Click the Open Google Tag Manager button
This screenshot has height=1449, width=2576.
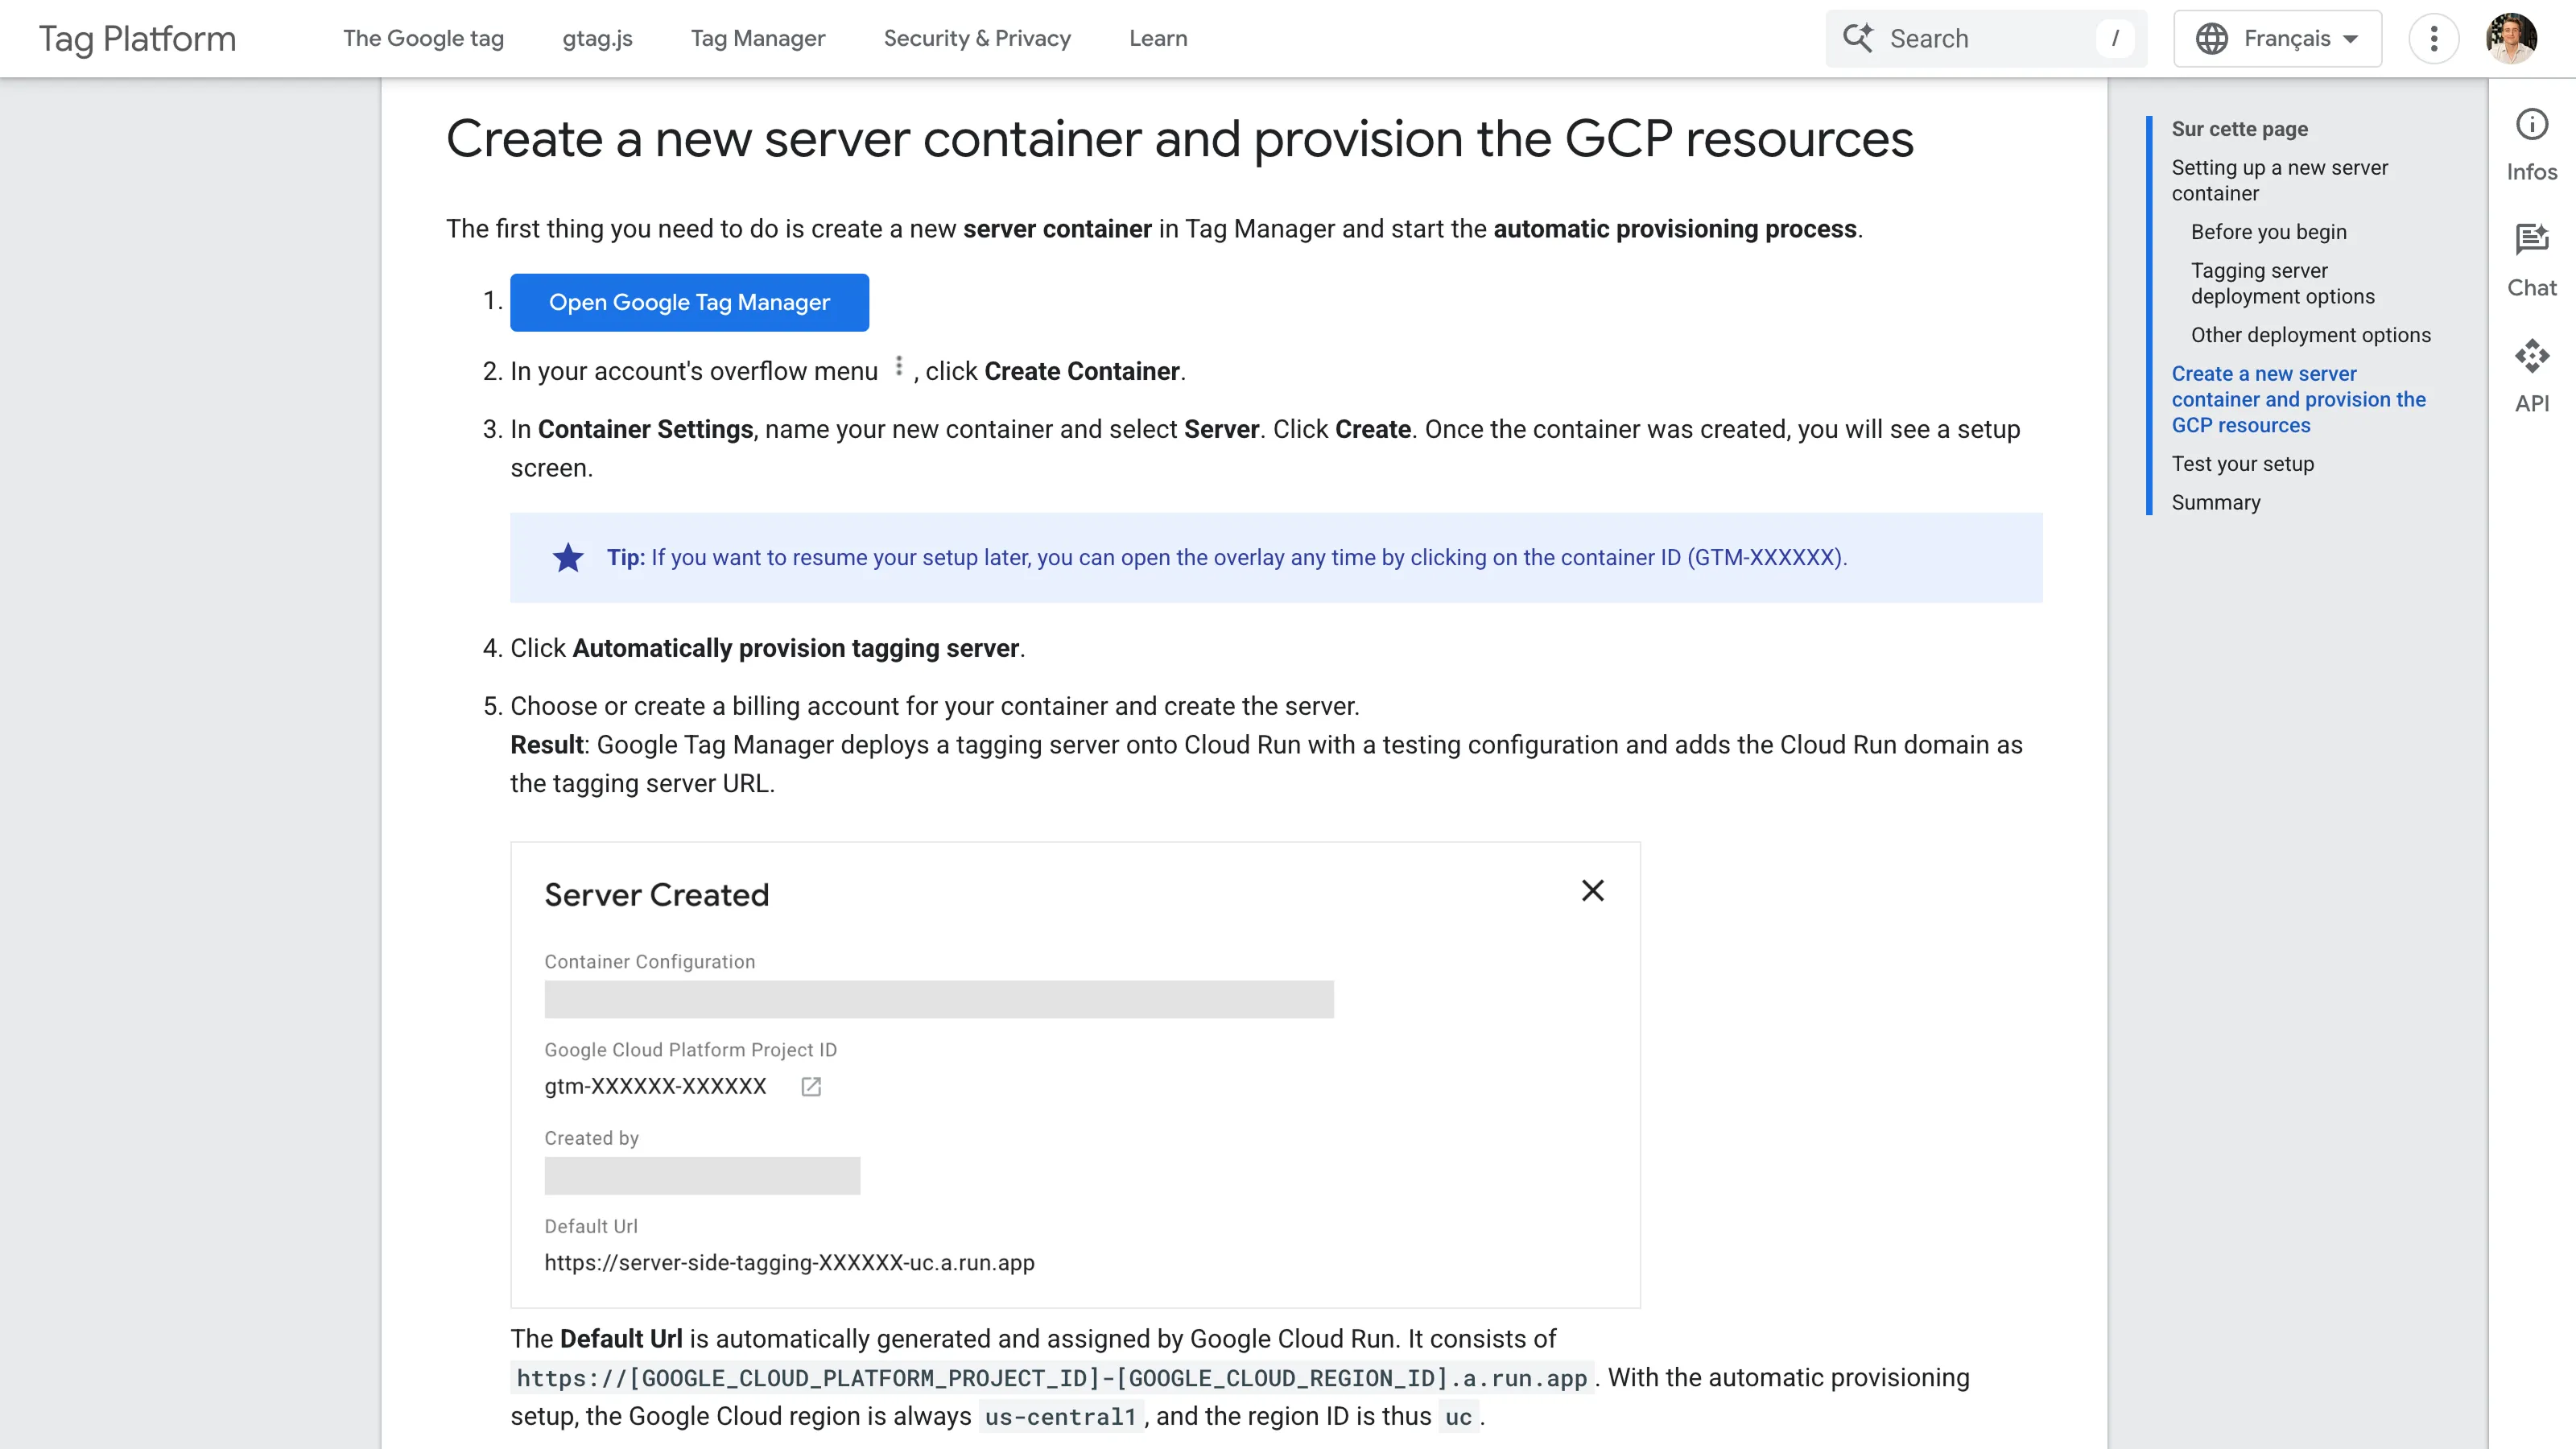(689, 302)
